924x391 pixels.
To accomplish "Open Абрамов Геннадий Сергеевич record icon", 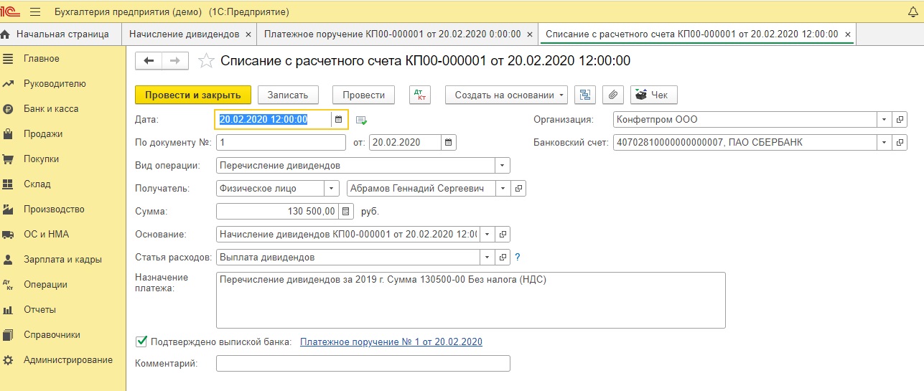I will tap(519, 189).
